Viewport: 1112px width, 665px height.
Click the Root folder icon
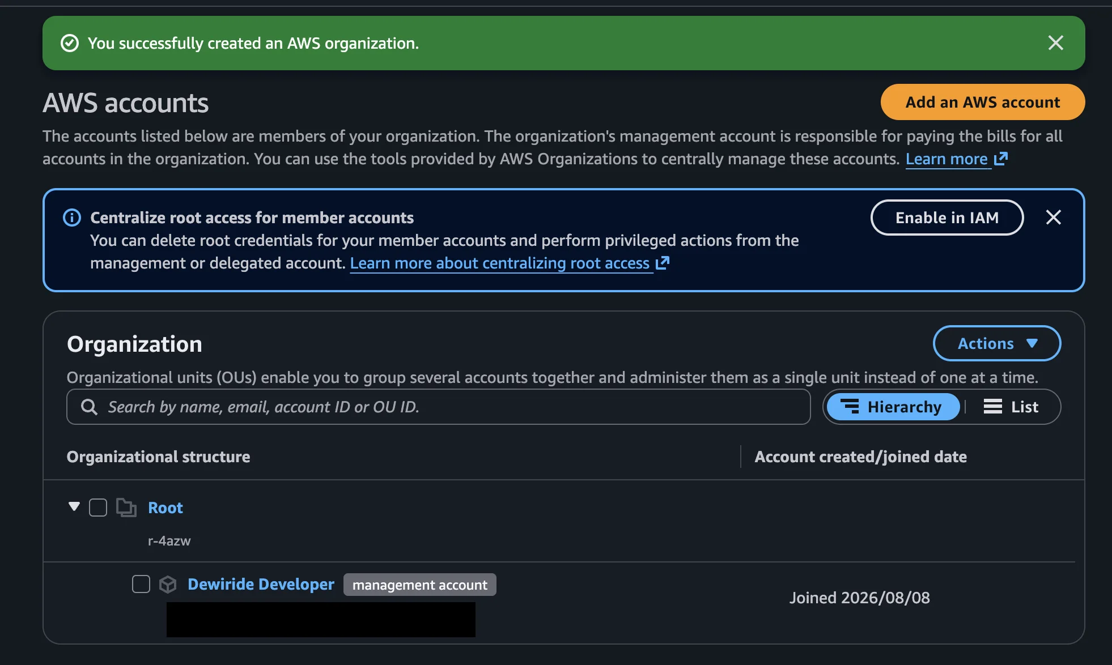[x=126, y=508]
